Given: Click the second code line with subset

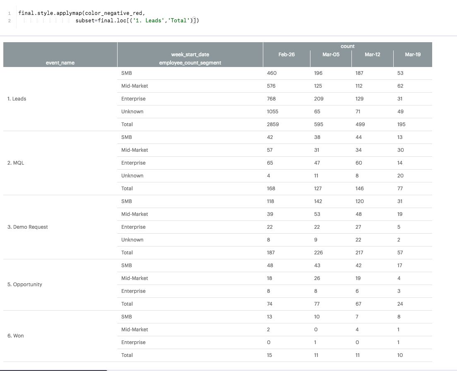Looking at the screenshot, I should point(137,20).
